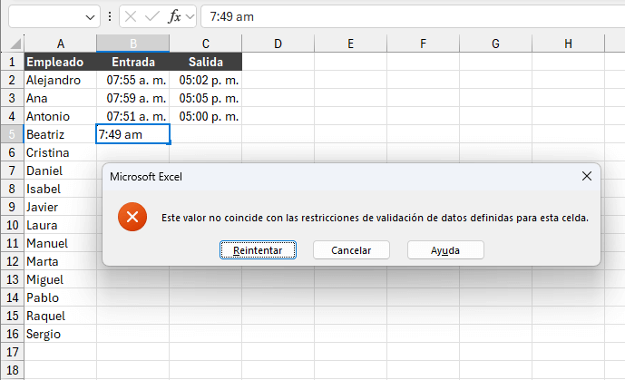Screen dimensions: 625x380
Task: Select cell containing Javier
Action: [x=60, y=207]
